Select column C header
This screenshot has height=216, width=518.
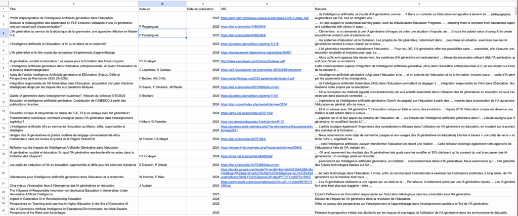point(203,3)
